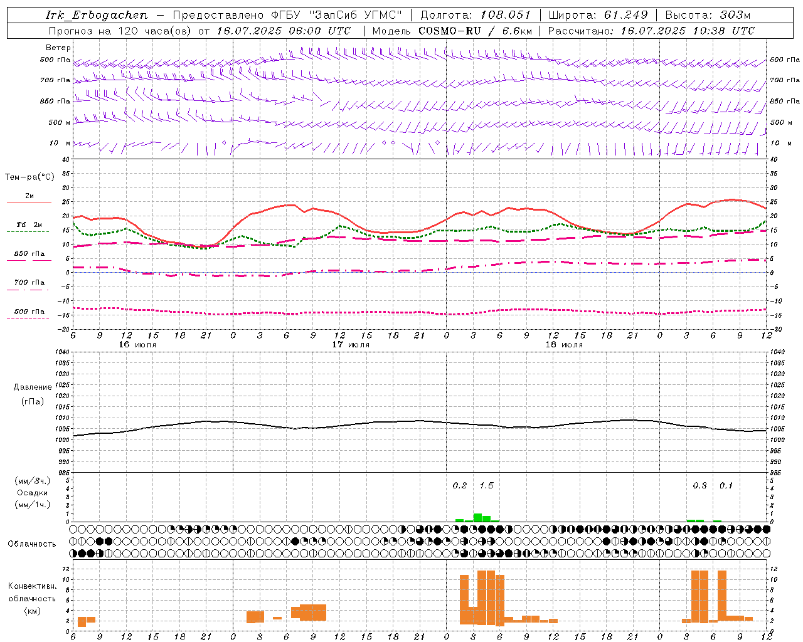This screenshot has width=803, height=642.
Task: Click the precipitation value 1.5
Action: coord(486,485)
